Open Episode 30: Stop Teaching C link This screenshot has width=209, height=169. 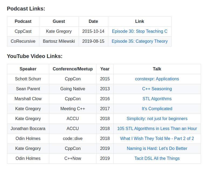pos(140,31)
